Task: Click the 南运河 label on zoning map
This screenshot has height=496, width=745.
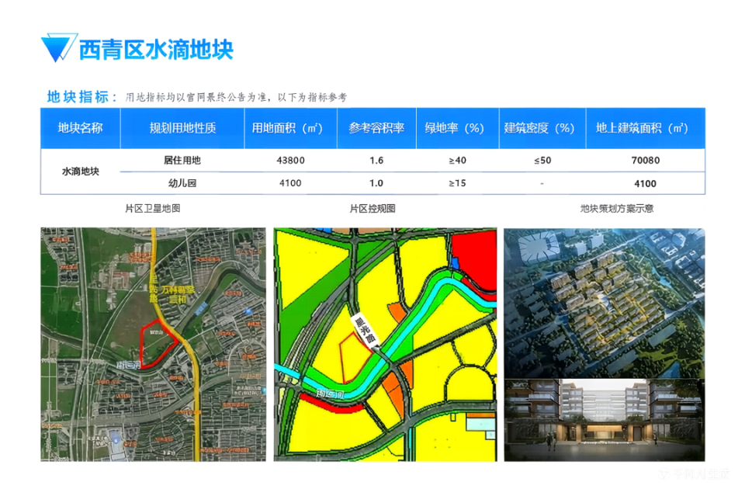Action: [x=331, y=394]
